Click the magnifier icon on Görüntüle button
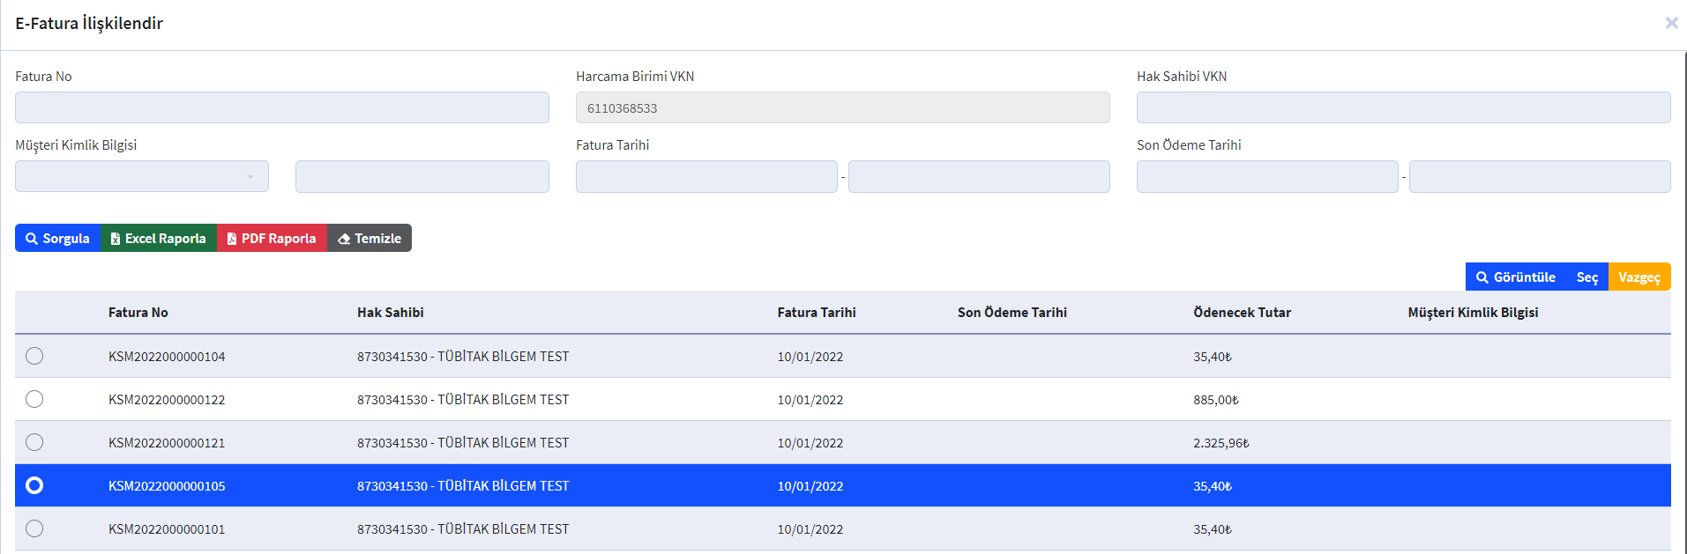Viewport: 1687px width, 554px height. pos(1482,277)
